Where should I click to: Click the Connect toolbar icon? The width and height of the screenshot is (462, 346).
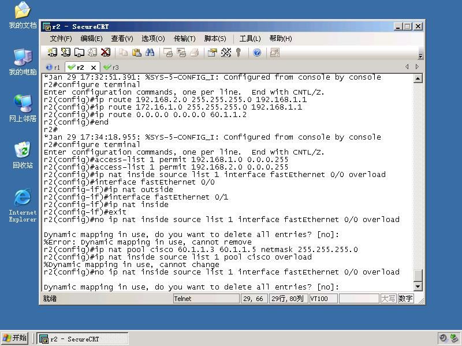pyautogui.click(x=52, y=52)
